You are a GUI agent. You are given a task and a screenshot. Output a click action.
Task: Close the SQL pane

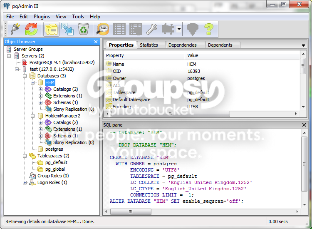pyautogui.click(x=304, y=125)
